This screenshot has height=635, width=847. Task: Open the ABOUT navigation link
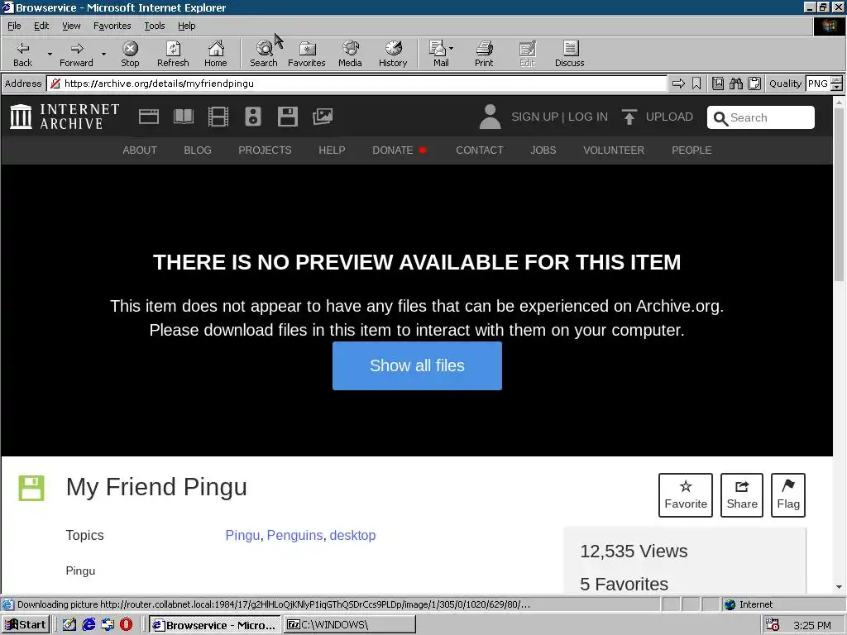click(x=139, y=150)
